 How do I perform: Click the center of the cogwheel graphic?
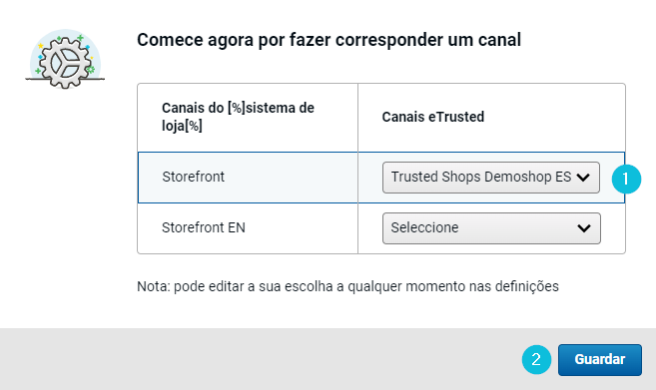click(65, 63)
